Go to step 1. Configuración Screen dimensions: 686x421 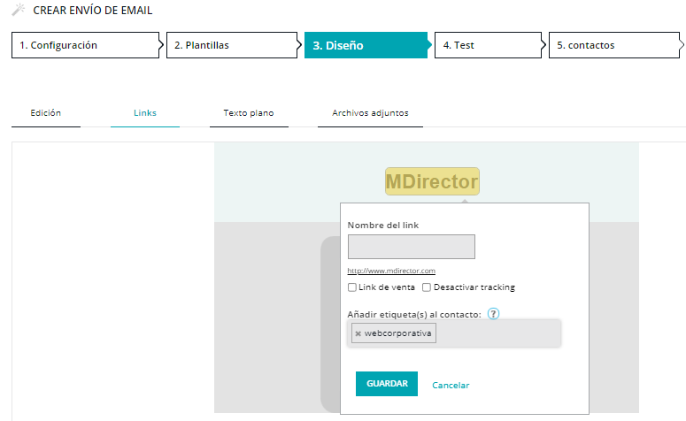pos(84,45)
